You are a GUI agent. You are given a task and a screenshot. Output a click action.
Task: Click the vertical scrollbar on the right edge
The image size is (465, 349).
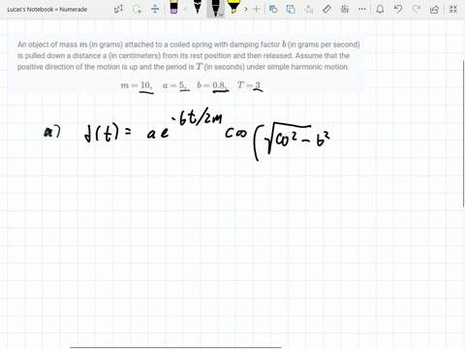click(x=464, y=134)
